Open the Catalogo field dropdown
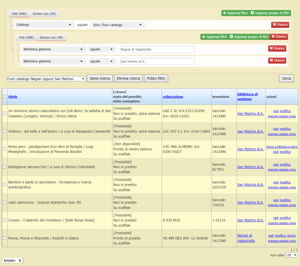Image resolution: width=300 pixels, height=266 pixels. coord(44,25)
